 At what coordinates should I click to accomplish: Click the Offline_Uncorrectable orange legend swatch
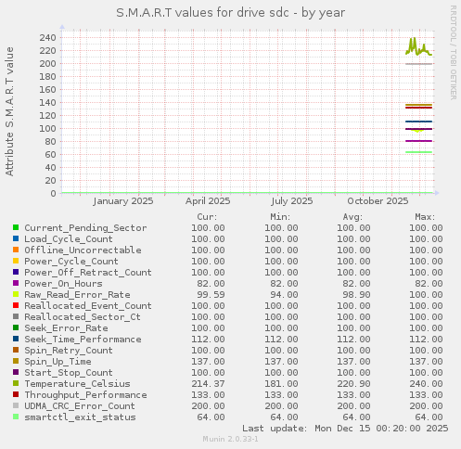point(16,250)
